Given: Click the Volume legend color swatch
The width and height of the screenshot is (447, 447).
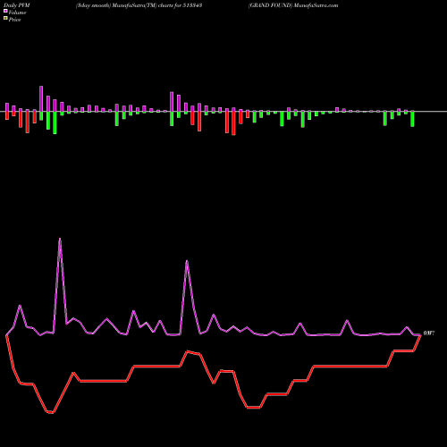Looking at the screenshot, I should pos(5,11).
